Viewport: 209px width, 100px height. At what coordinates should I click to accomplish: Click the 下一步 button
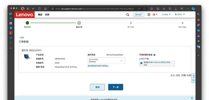coord(116,87)
